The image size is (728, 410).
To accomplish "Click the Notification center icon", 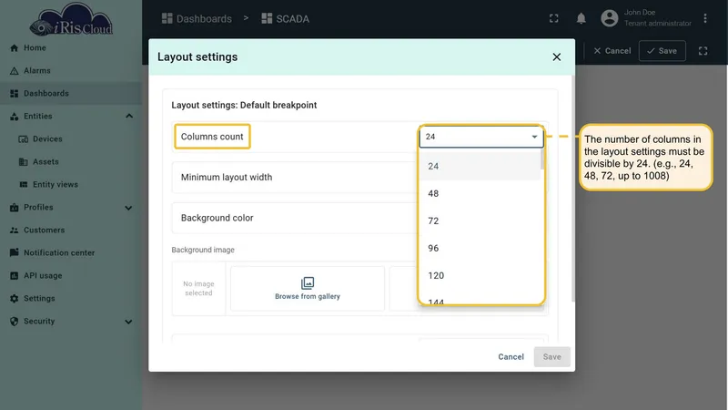I will tap(15, 252).
